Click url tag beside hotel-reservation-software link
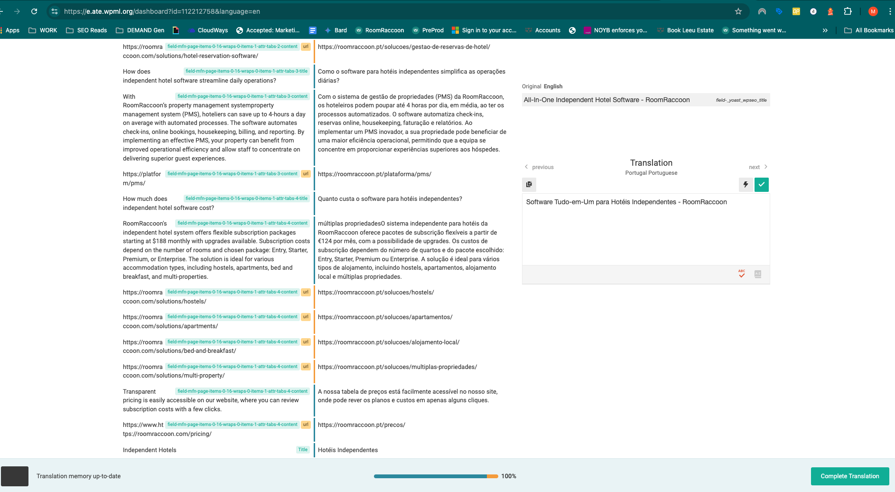The width and height of the screenshot is (895, 492). tap(306, 47)
